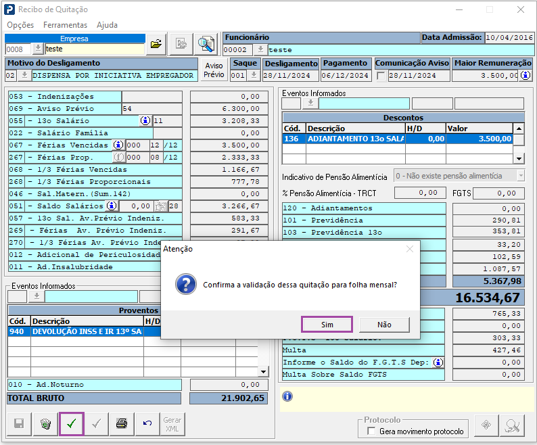Click the Pagamento date field

pos(345,76)
